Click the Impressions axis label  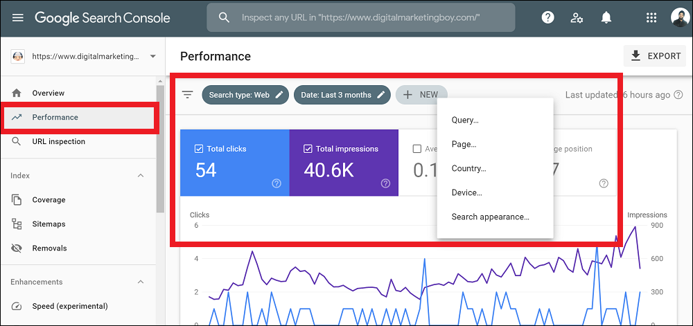647,215
